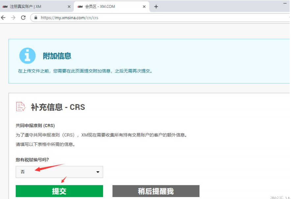Close the 注册真实账户 tab
Image resolution: width=291 pixels, height=199 pixels.
click(x=69, y=7)
